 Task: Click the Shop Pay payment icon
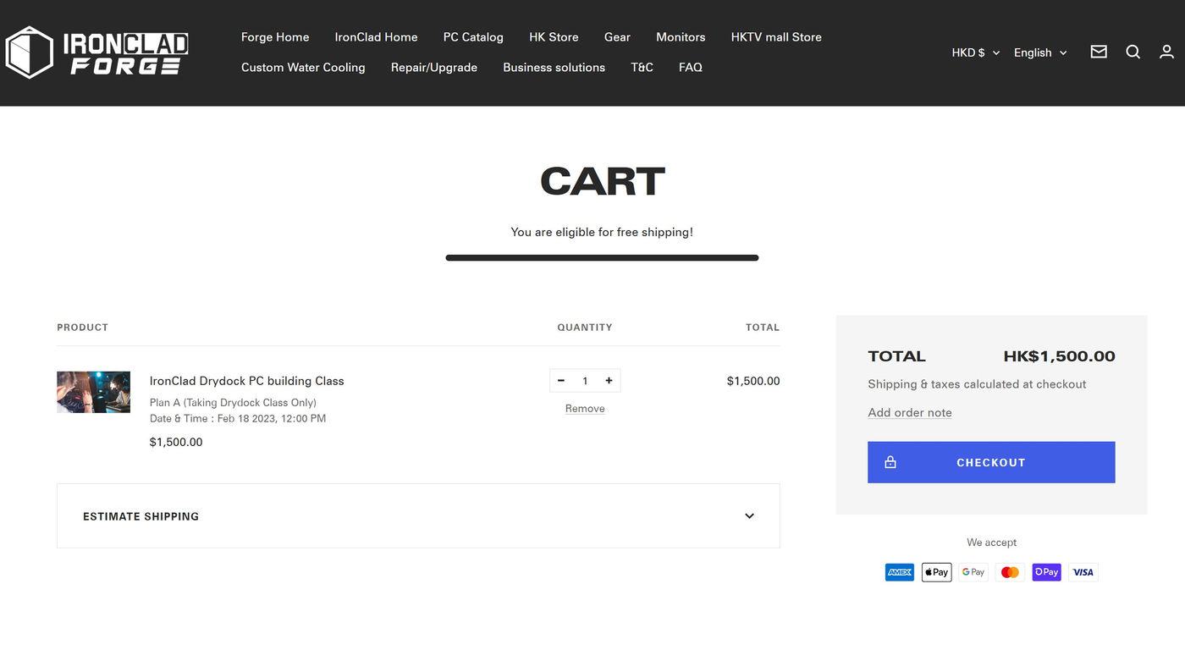(x=1046, y=572)
